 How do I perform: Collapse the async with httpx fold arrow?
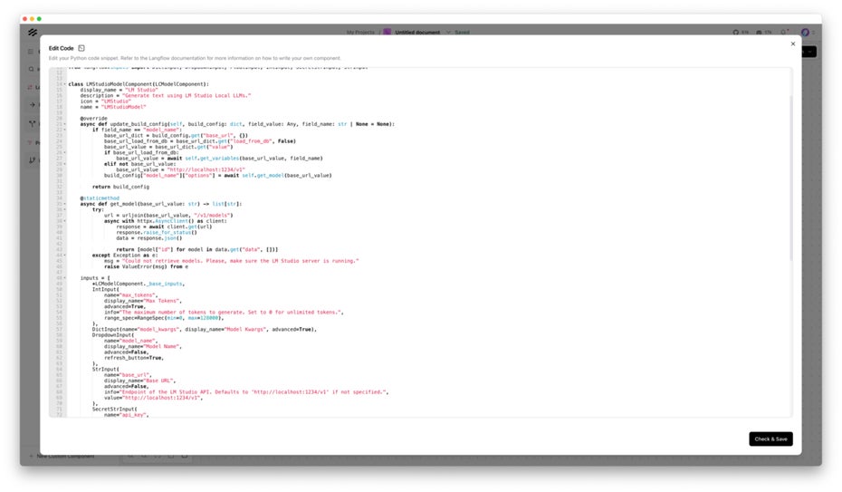click(x=65, y=221)
